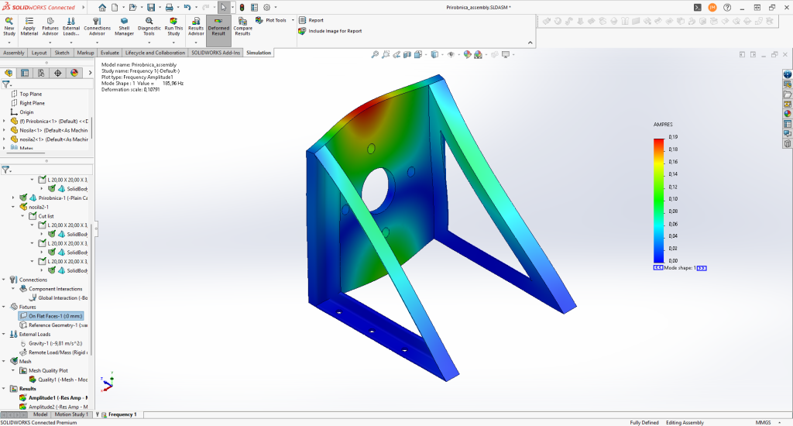This screenshot has height=426, width=793.
Task: Expand the Plot Tools dropdown
Action: pyautogui.click(x=293, y=20)
